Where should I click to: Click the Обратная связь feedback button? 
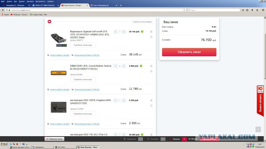click(54, 139)
